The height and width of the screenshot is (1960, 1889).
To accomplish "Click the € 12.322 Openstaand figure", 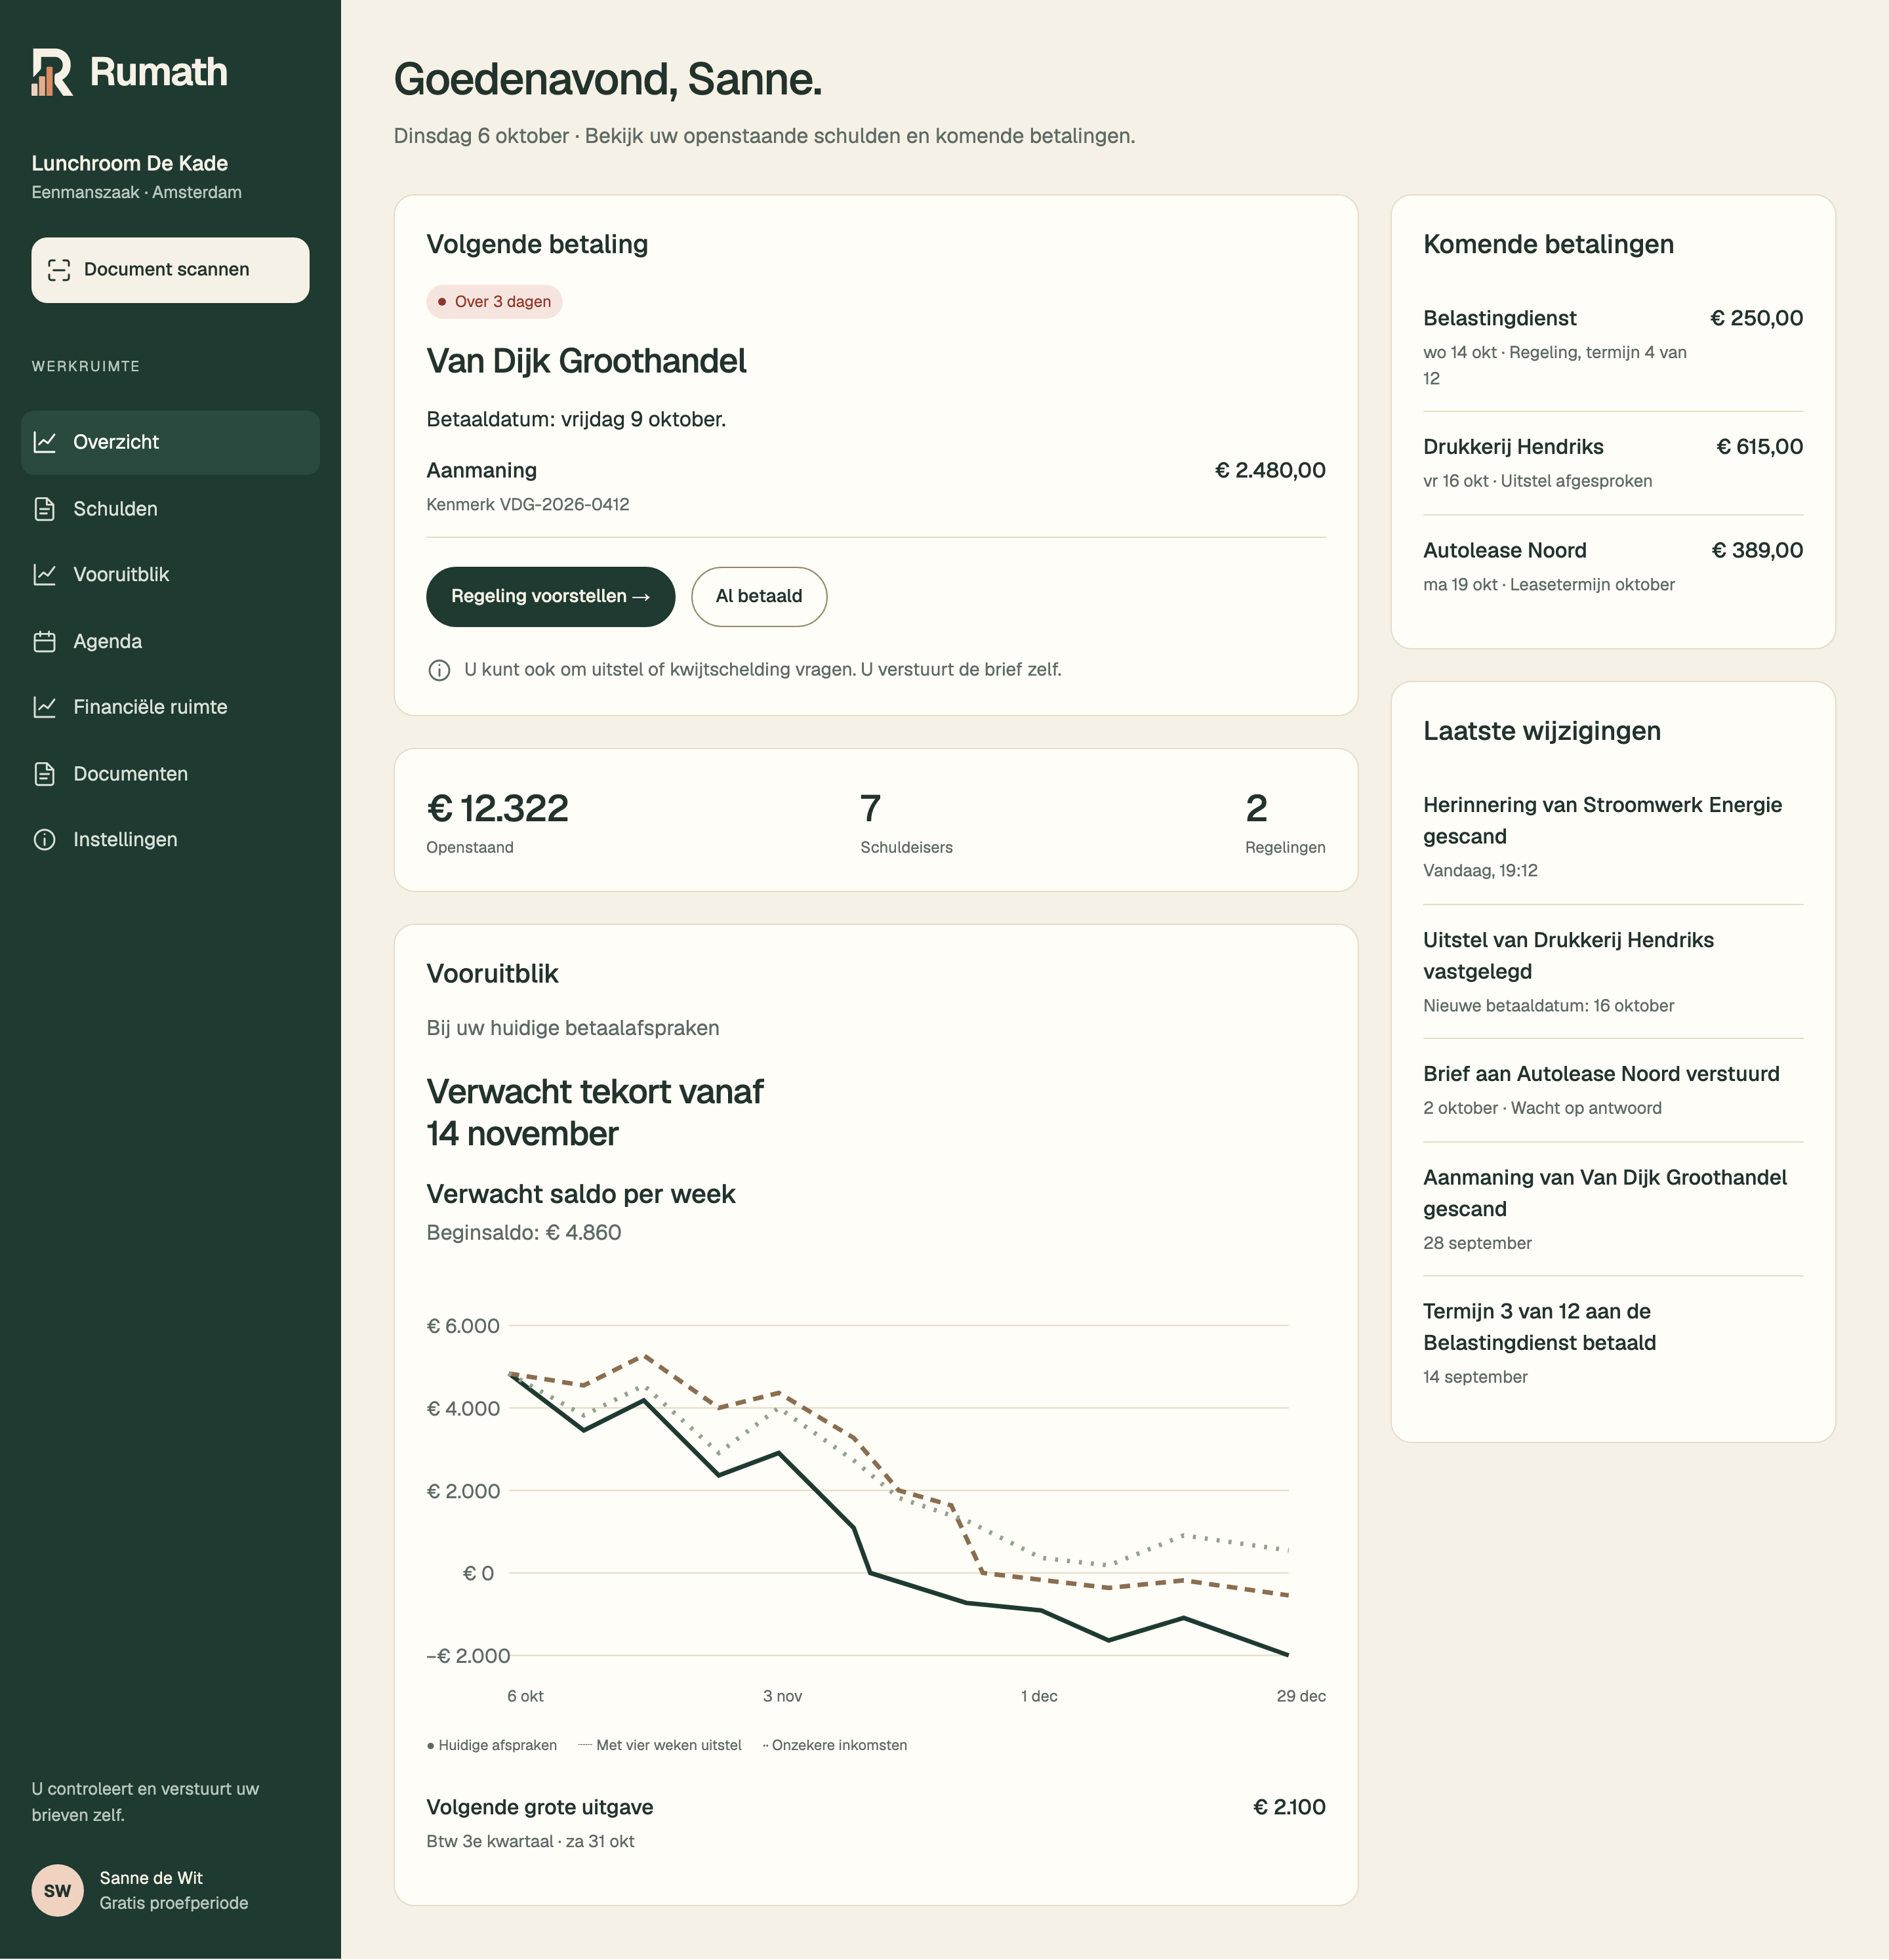I will [497, 822].
